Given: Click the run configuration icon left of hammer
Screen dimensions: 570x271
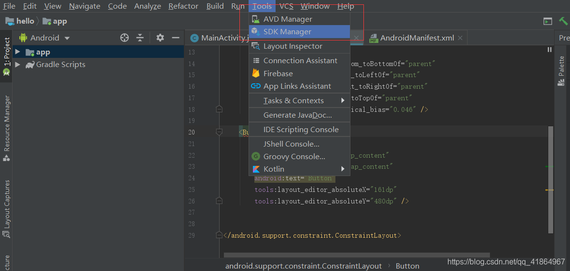Looking at the screenshot, I should click(x=547, y=21).
